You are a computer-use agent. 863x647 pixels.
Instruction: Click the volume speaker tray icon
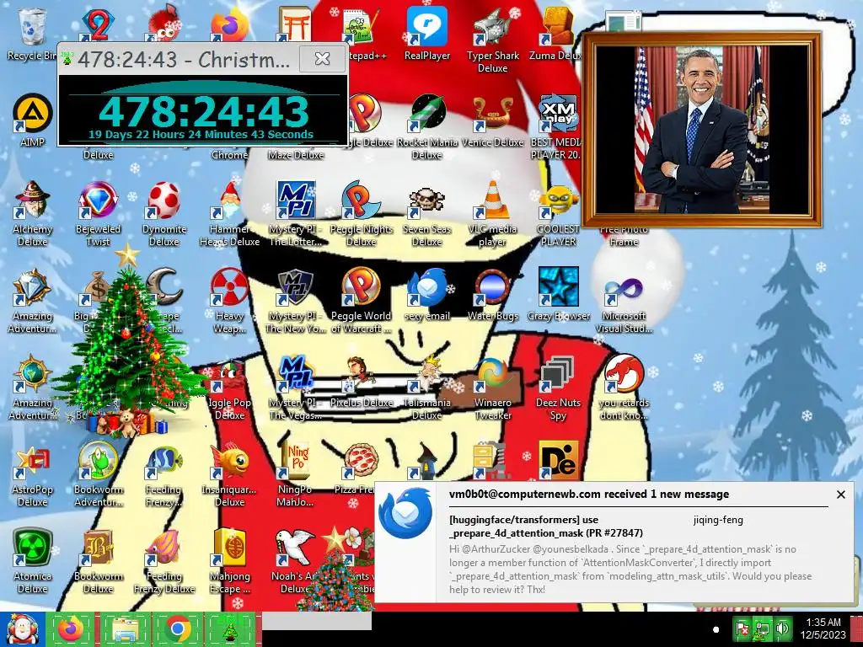tap(781, 628)
